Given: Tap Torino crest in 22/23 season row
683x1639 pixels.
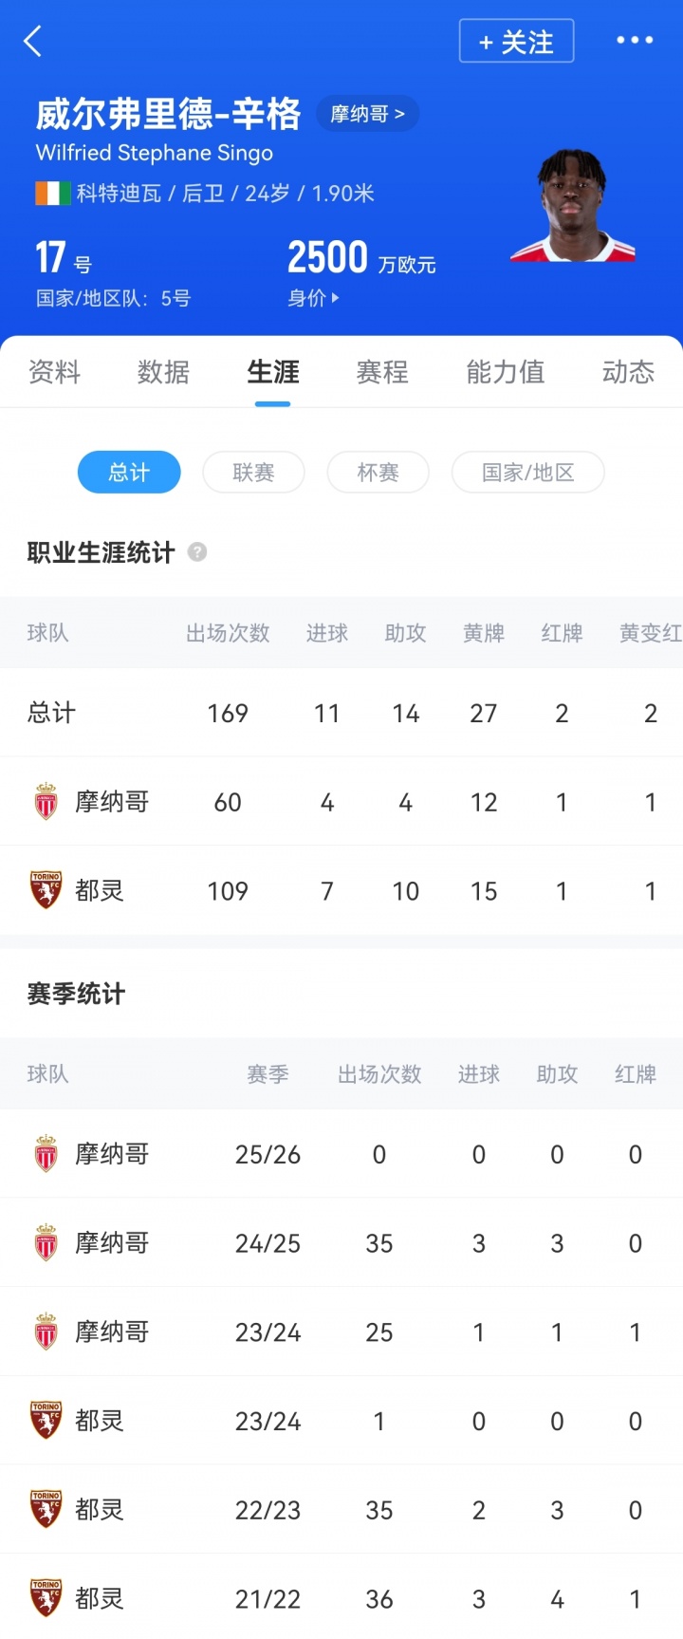Looking at the screenshot, I should coord(46,1509).
